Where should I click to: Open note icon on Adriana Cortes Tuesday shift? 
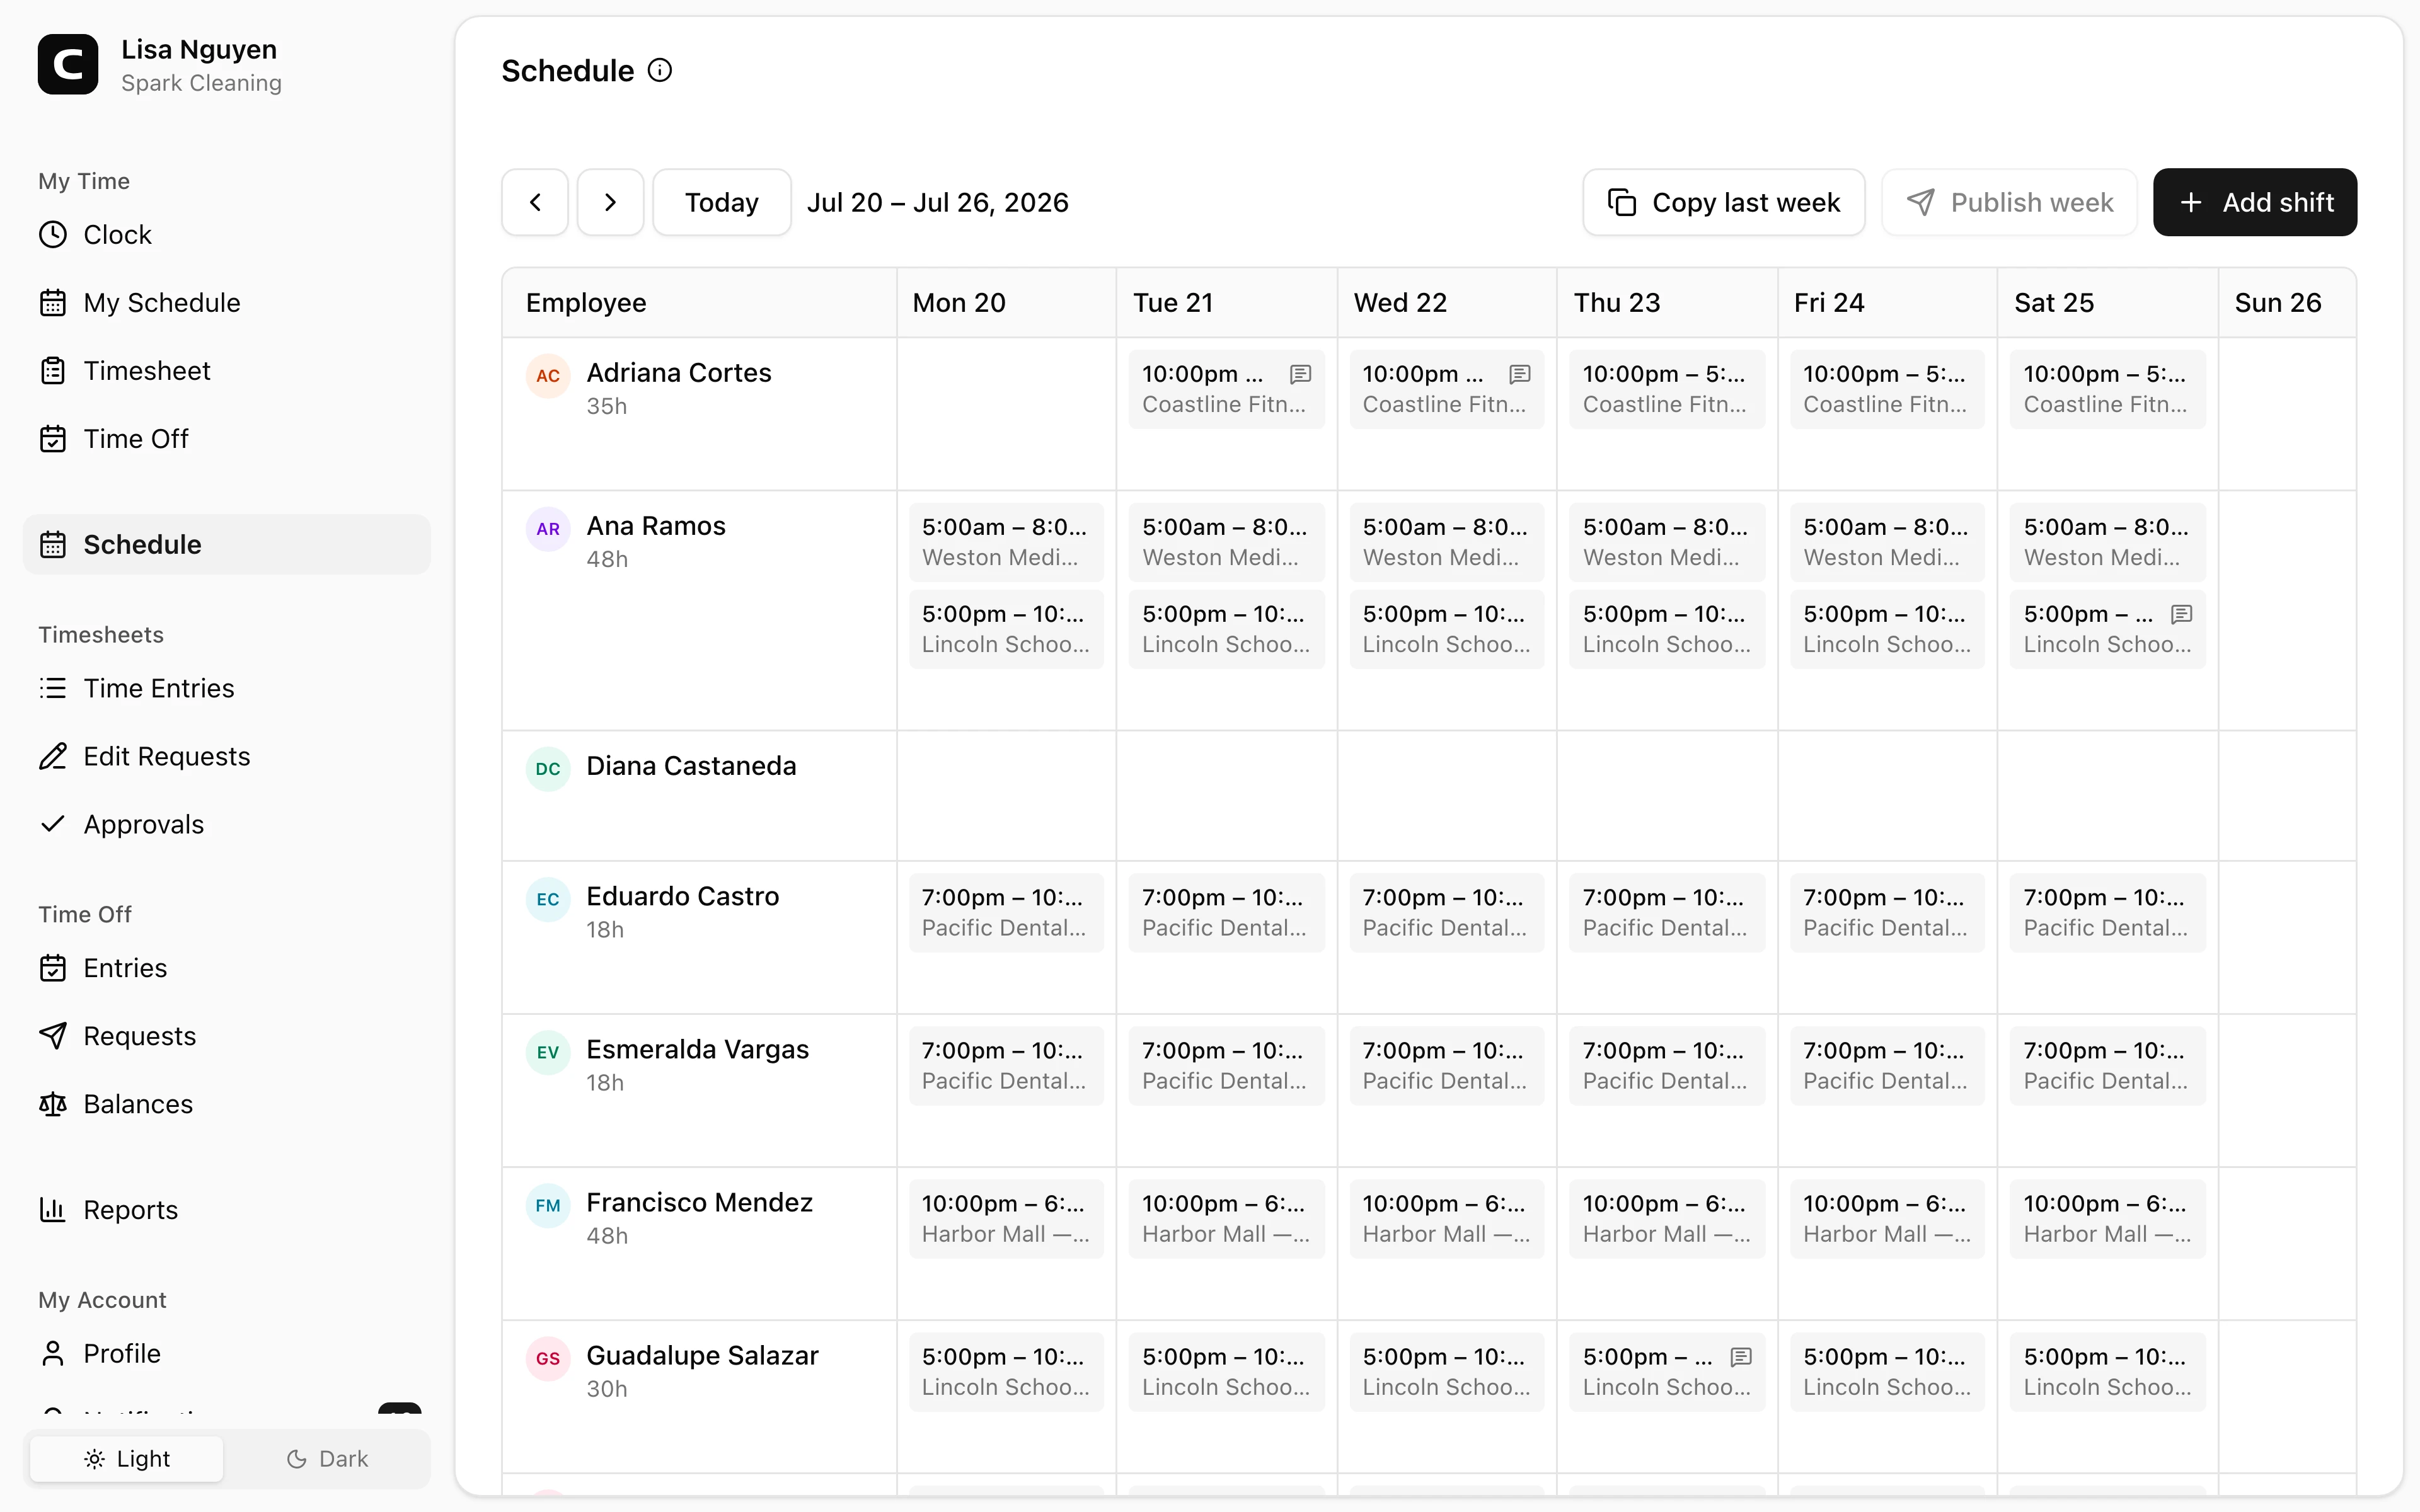click(x=1300, y=374)
